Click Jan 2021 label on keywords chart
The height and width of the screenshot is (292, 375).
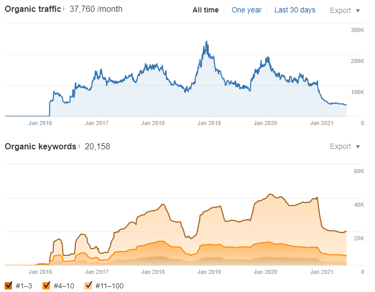(x=322, y=272)
